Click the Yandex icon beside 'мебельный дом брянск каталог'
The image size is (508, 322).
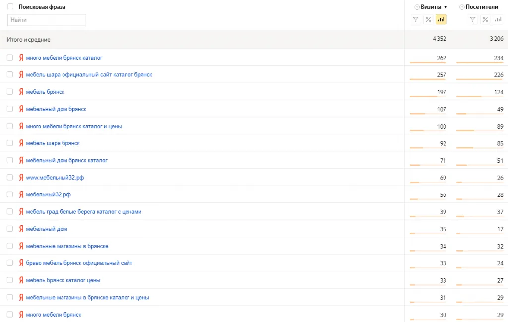tap(21, 160)
